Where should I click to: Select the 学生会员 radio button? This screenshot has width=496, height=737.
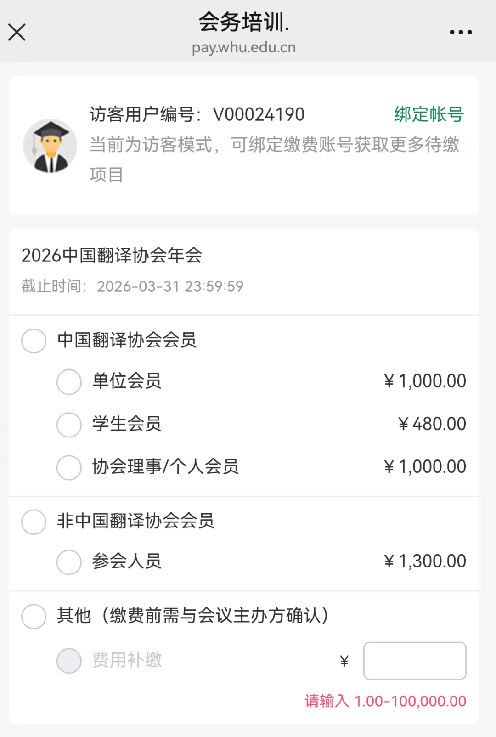click(69, 424)
